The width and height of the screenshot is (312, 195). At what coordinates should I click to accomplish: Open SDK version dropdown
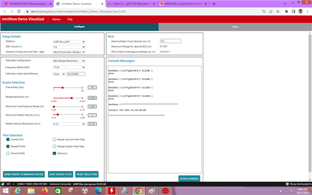(69, 47)
